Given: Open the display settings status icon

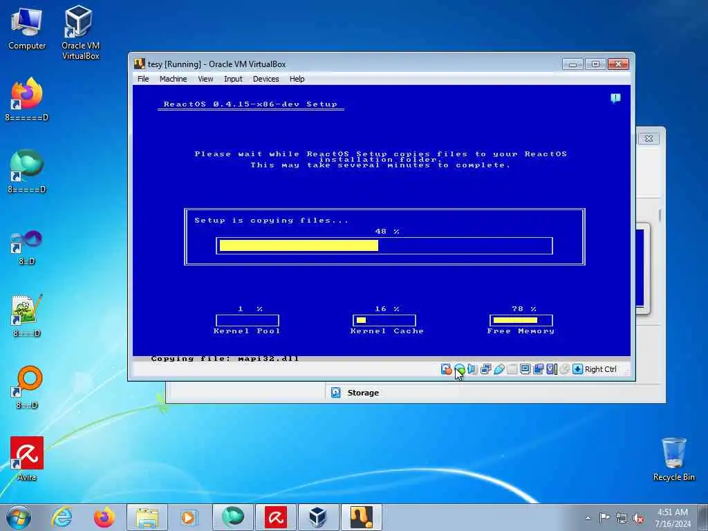Looking at the screenshot, I should (x=525, y=369).
